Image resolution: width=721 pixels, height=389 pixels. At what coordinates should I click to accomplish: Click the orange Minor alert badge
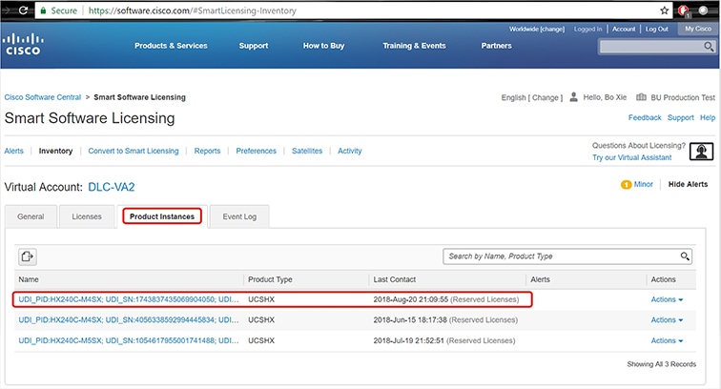pos(626,184)
